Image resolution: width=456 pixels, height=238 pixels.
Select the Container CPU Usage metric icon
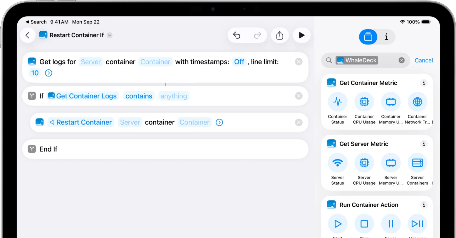[364, 102]
